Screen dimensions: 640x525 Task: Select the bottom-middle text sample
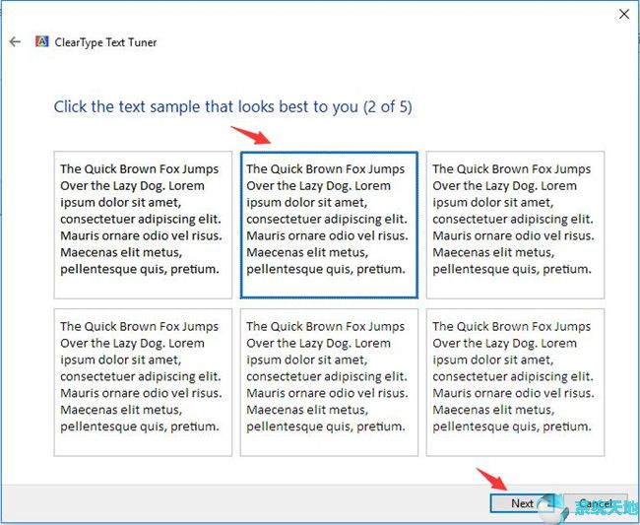point(329,382)
